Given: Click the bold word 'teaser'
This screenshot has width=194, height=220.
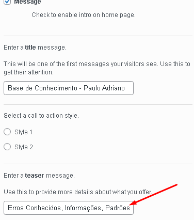Looking at the screenshot, I should pos(35,176).
